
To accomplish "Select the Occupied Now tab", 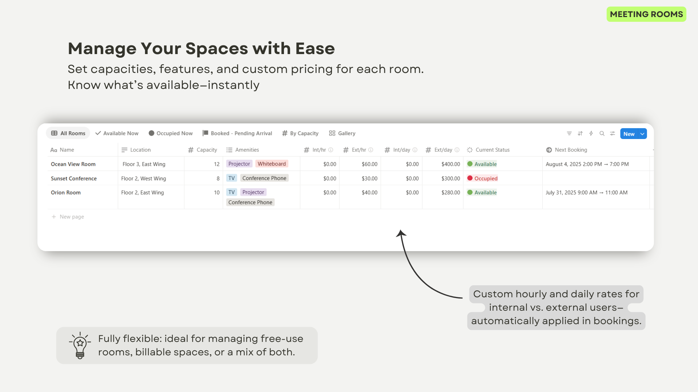I will pyautogui.click(x=171, y=133).
